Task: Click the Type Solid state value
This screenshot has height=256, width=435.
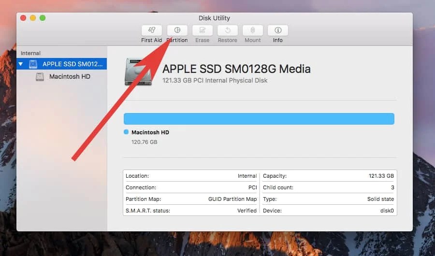Action: [380, 199]
